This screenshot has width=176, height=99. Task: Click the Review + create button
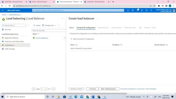[76, 89]
